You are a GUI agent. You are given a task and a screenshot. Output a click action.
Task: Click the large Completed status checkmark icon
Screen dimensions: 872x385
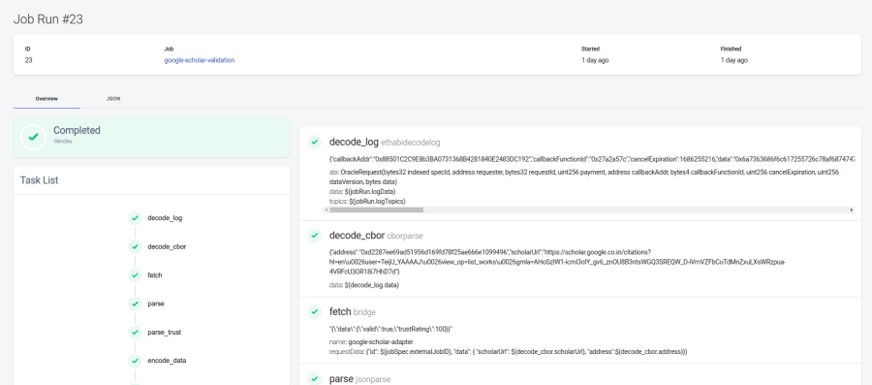tap(33, 137)
